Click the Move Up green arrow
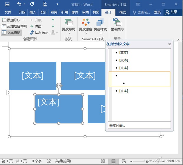Viewport: 183px width, 165px height. [53, 20]
